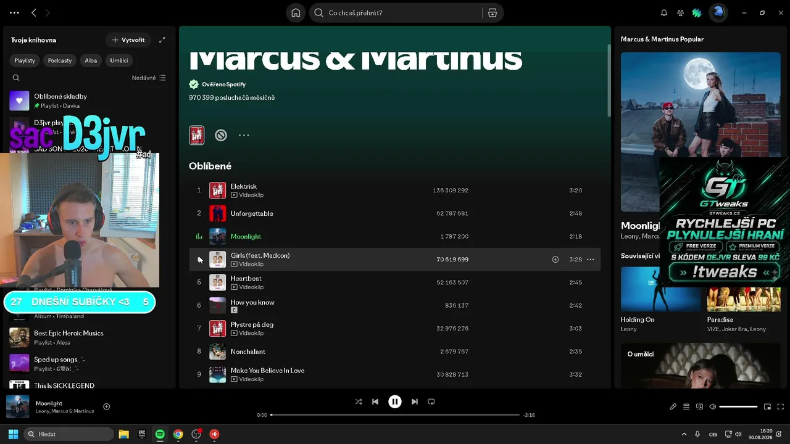Add the playing Moonlight to Liked Songs
Screen dimensions: 790x444
[x=106, y=407]
